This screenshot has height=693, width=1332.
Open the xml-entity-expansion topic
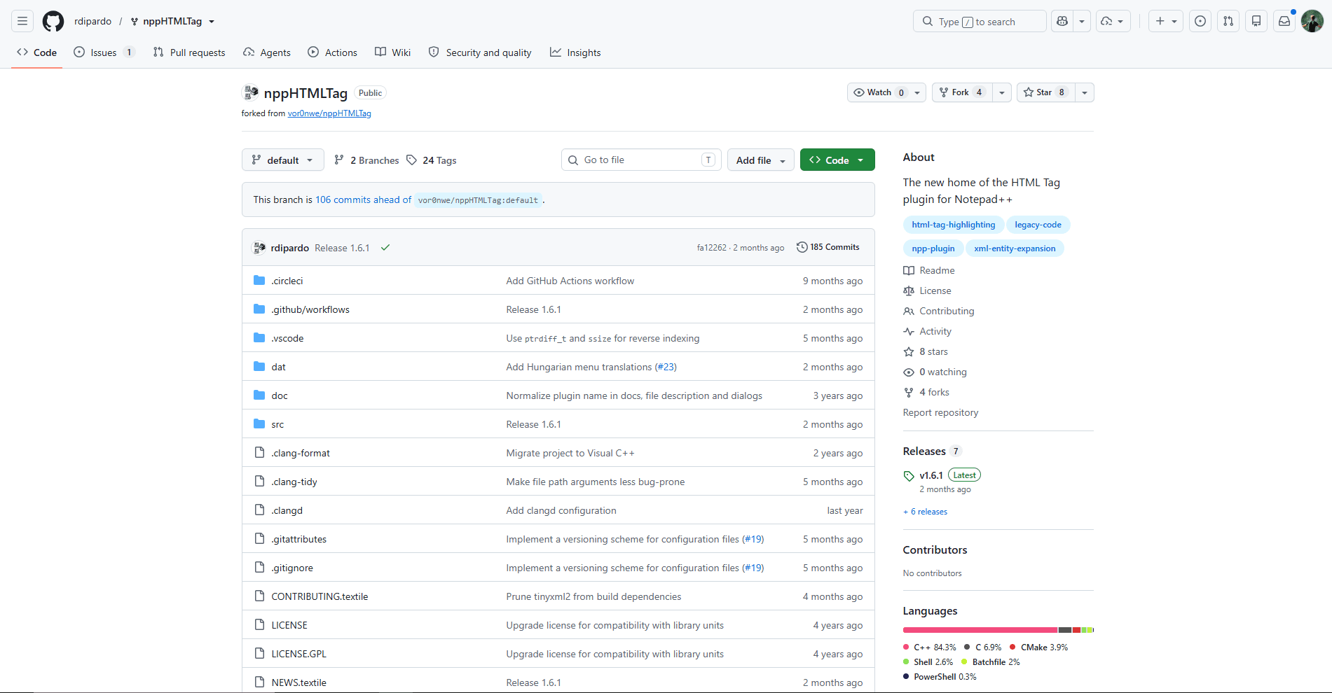coord(1015,248)
